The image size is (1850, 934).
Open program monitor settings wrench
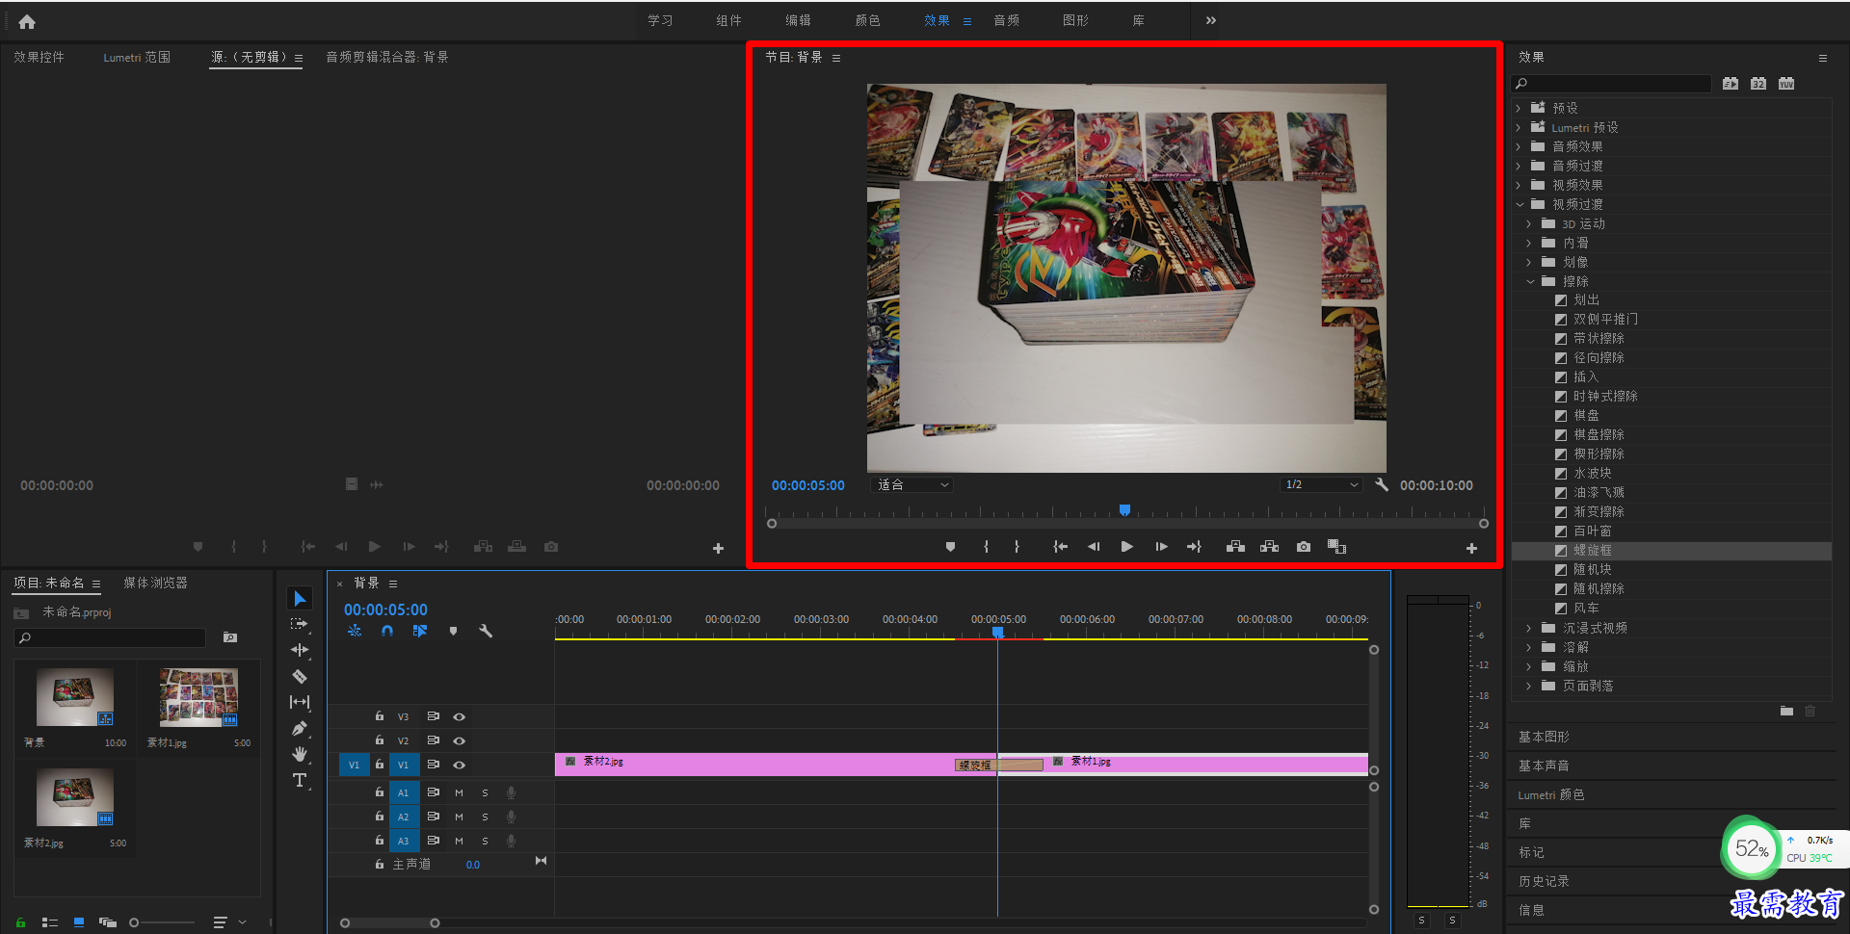tap(1382, 485)
